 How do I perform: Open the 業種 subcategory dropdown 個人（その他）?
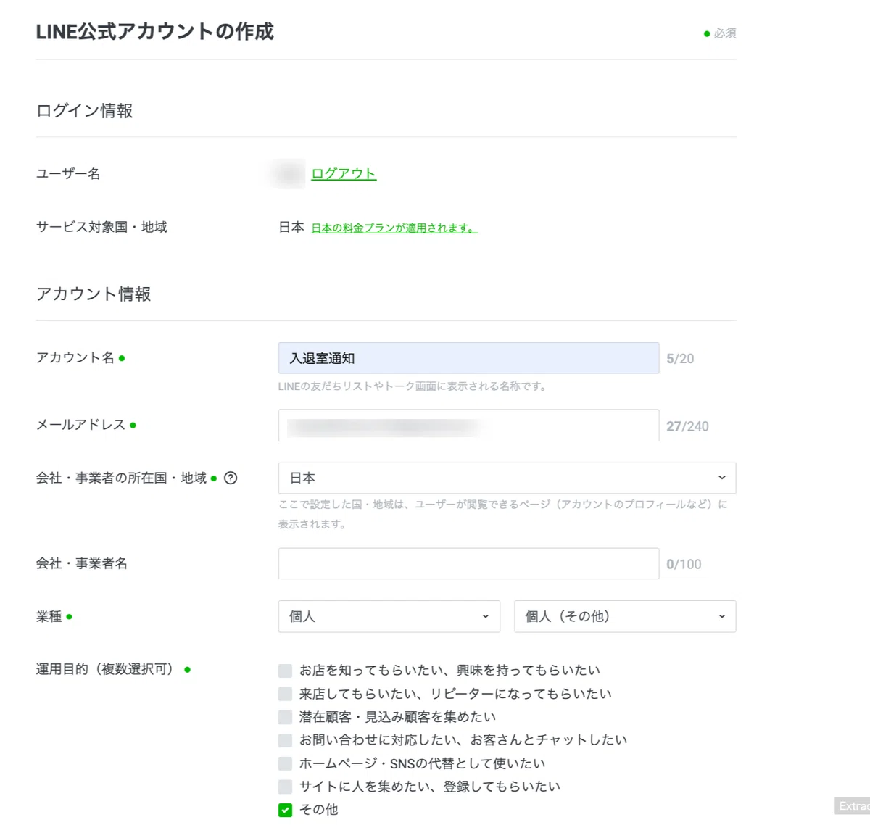tap(625, 616)
